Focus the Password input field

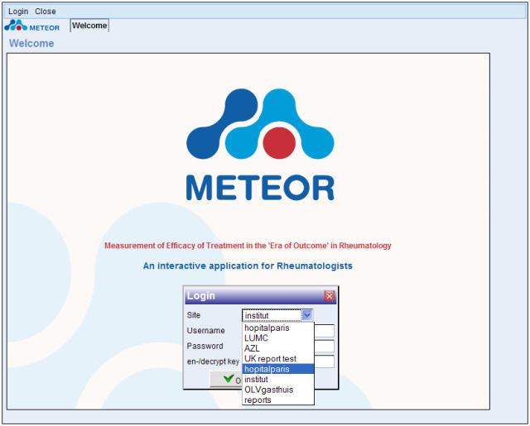[324, 347]
